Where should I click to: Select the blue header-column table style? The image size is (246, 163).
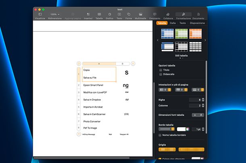click(167, 47)
